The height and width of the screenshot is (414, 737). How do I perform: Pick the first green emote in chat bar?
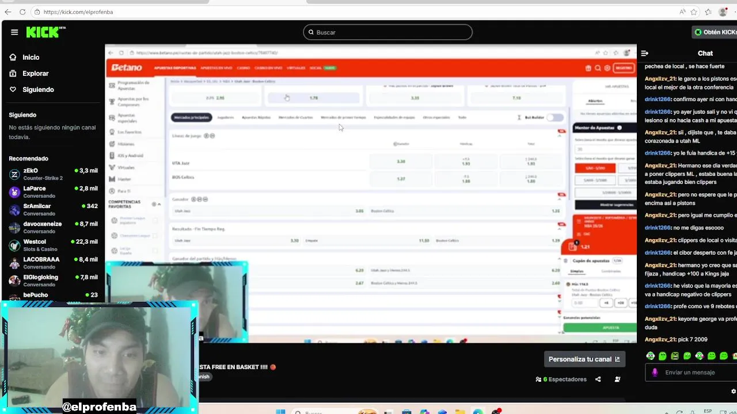(651, 356)
